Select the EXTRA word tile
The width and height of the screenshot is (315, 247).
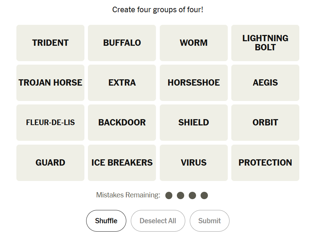tap(122, 83)
